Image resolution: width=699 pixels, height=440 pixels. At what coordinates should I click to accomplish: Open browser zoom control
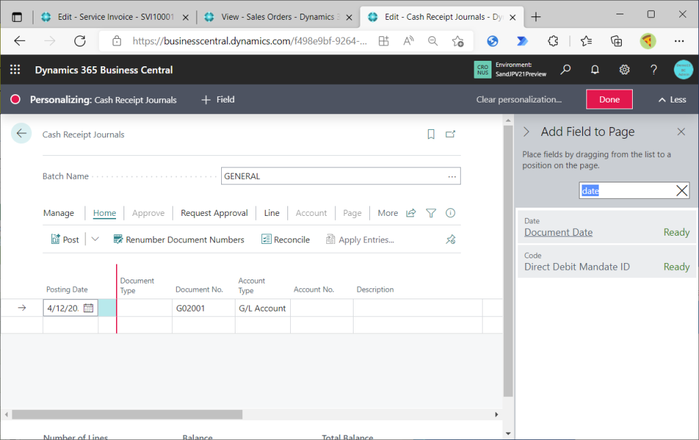[x=432, y=41]
